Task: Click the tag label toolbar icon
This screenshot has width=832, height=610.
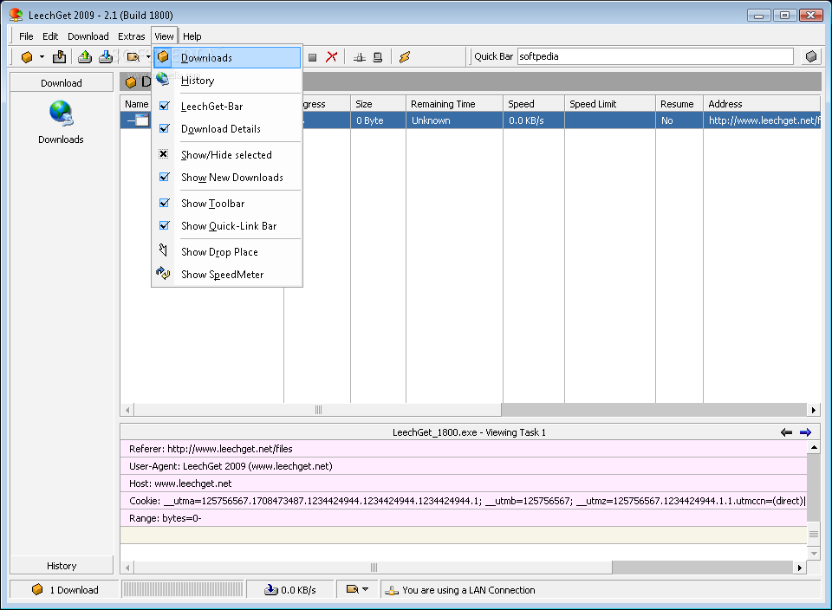Action: 133,57
